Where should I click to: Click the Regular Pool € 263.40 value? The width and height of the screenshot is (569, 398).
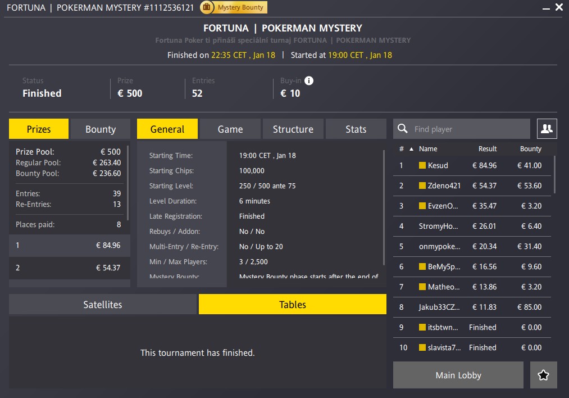point(107,162)
